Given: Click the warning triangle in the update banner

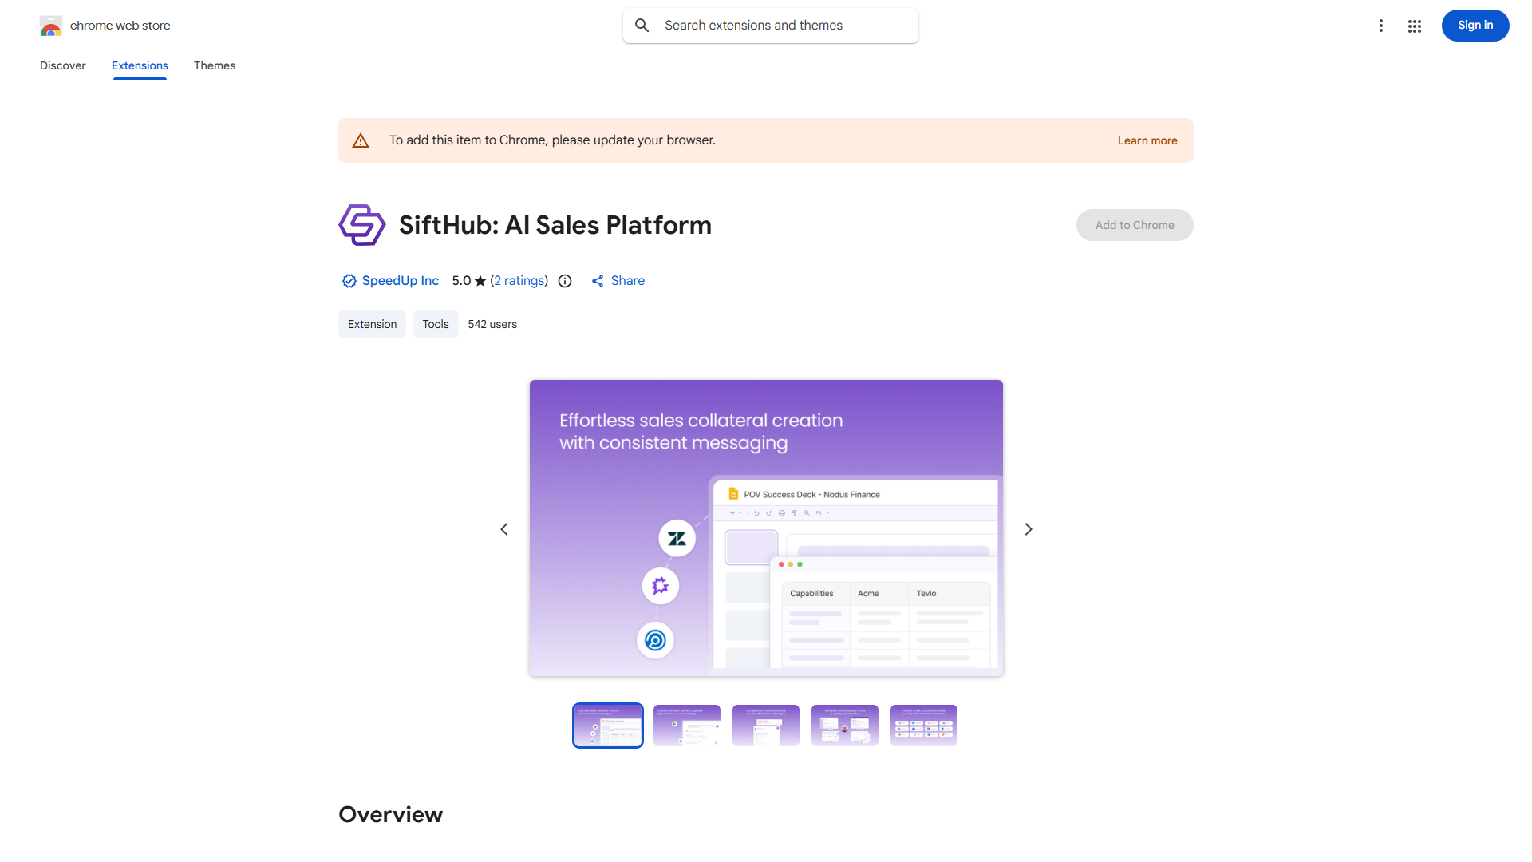Looking at the screenshot, I should pos(361,140).
